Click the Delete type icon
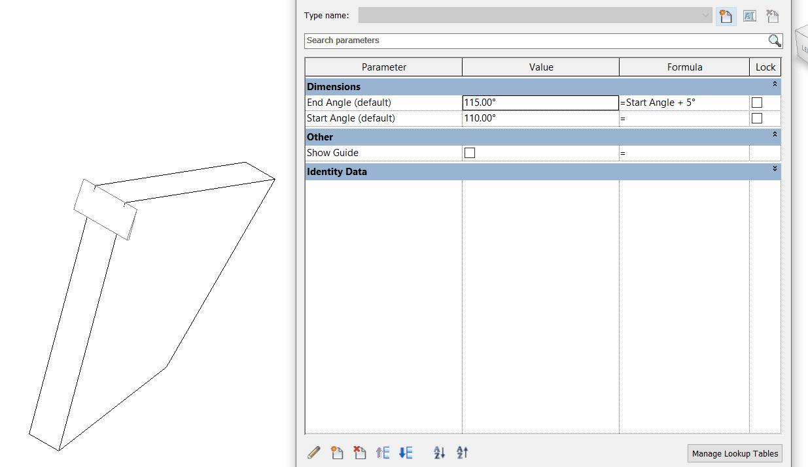808x467 pixels. [x=773, y=16]
